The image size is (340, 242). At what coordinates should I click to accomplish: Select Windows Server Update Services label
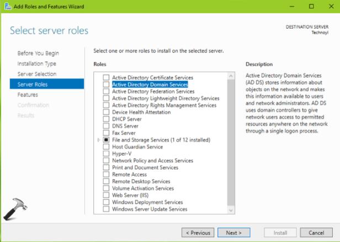click(x=150, y=209)
